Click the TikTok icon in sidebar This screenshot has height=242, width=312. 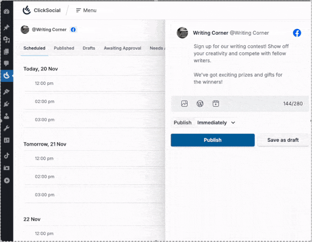pos(7,156)
